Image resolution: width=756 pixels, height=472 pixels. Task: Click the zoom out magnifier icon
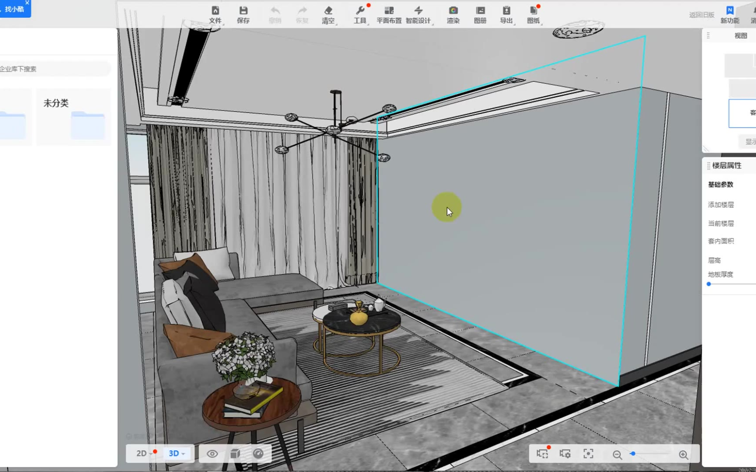click(617, 454)
